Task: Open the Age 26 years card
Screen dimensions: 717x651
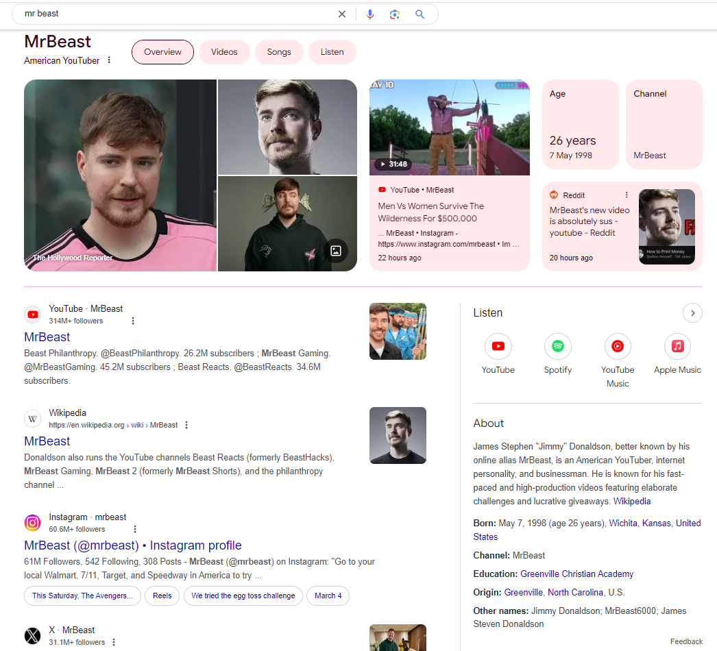Action: click(581, 124)
